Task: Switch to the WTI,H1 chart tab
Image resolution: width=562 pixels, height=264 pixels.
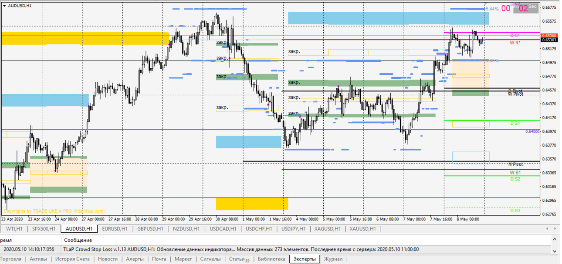Action: point(14,229)
